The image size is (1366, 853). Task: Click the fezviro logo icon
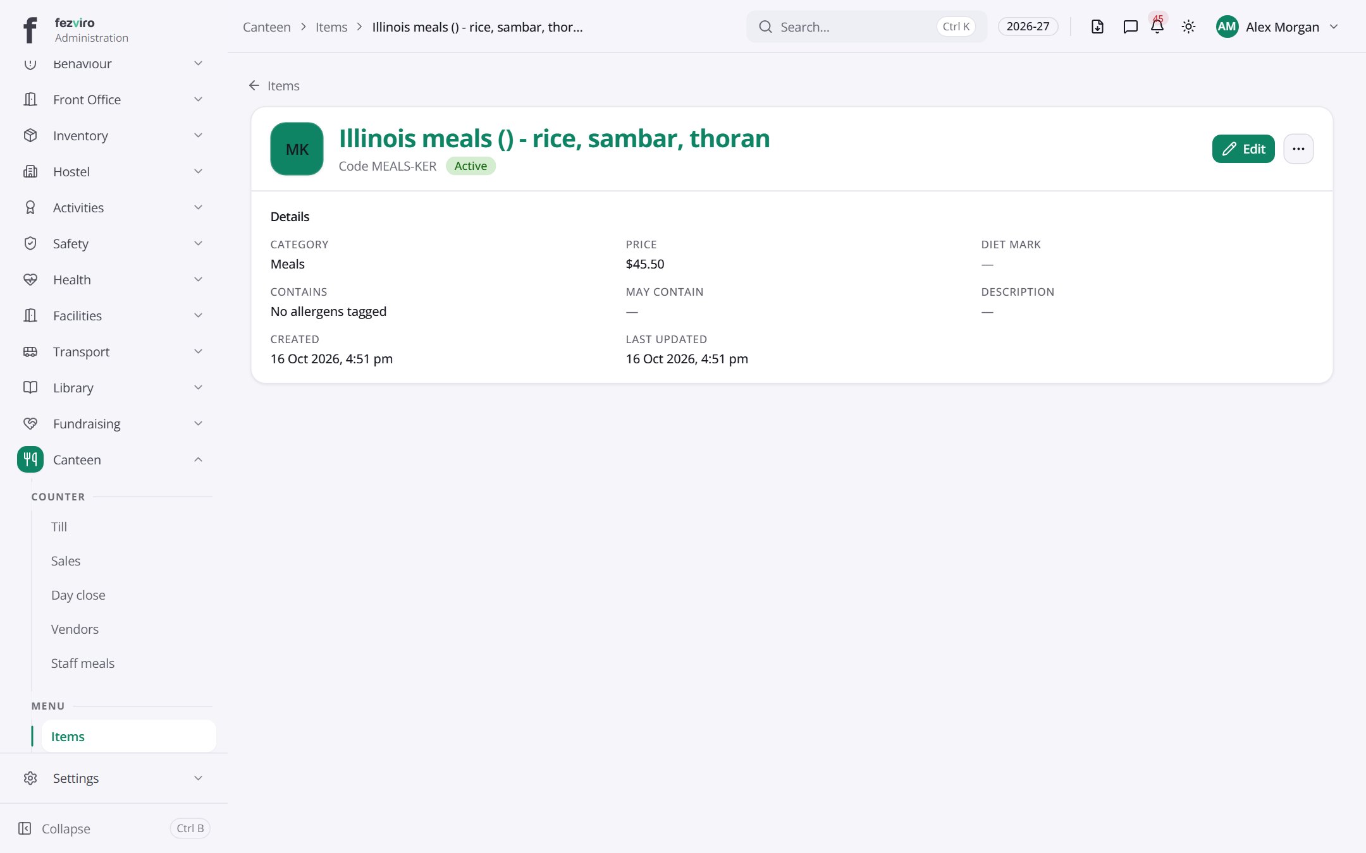coord(30,30)
